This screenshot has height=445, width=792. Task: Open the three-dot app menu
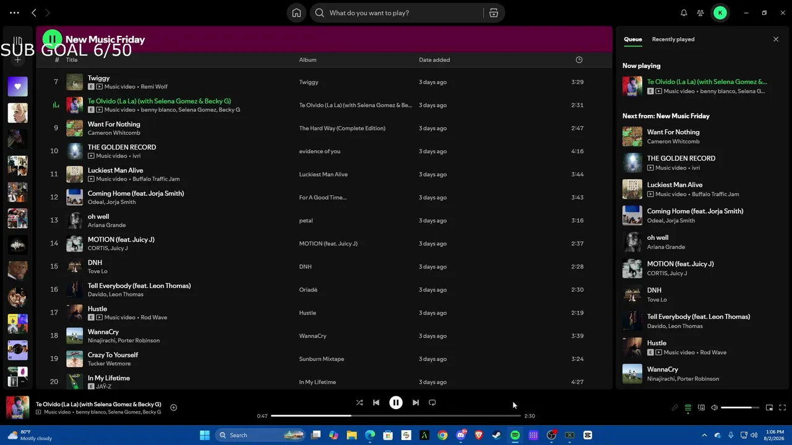[x=14, y=13]
